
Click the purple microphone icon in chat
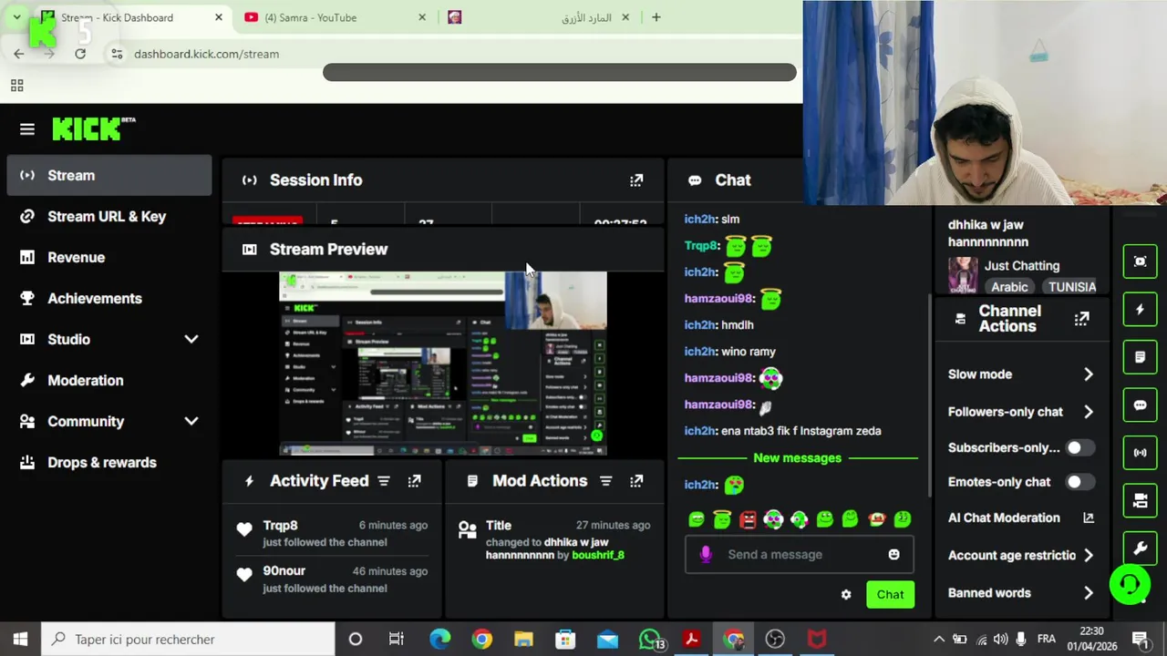706,554
